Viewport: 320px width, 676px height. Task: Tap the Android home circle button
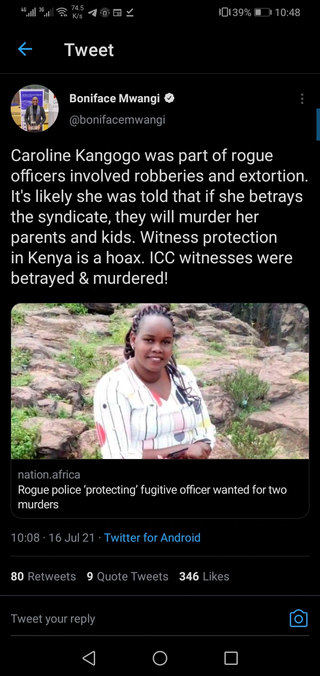(160, 658)
